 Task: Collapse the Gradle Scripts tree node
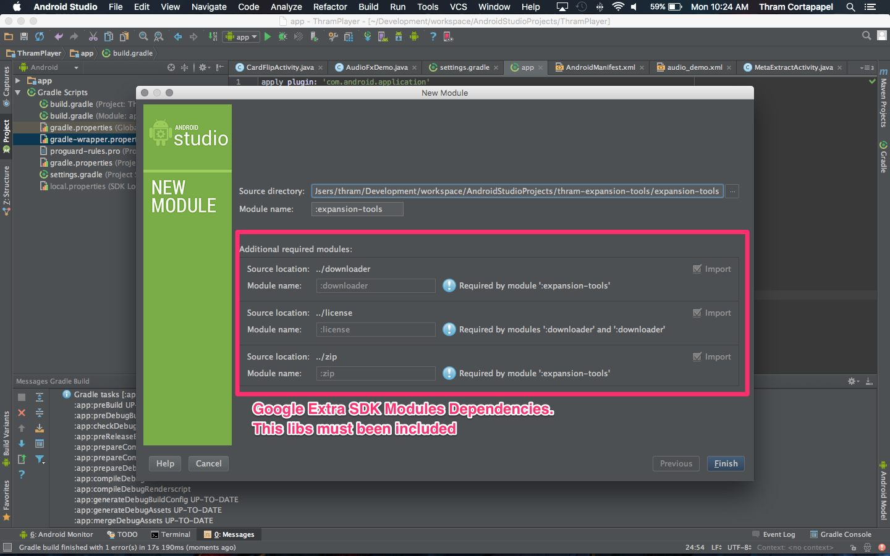tap(18, 92)
